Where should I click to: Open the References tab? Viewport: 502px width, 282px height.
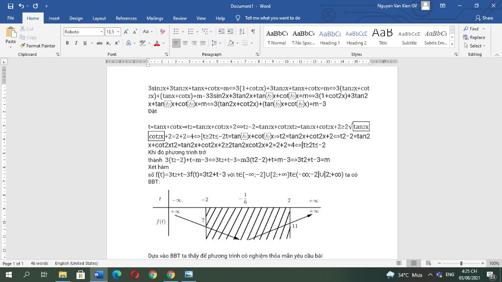(126, 18)
